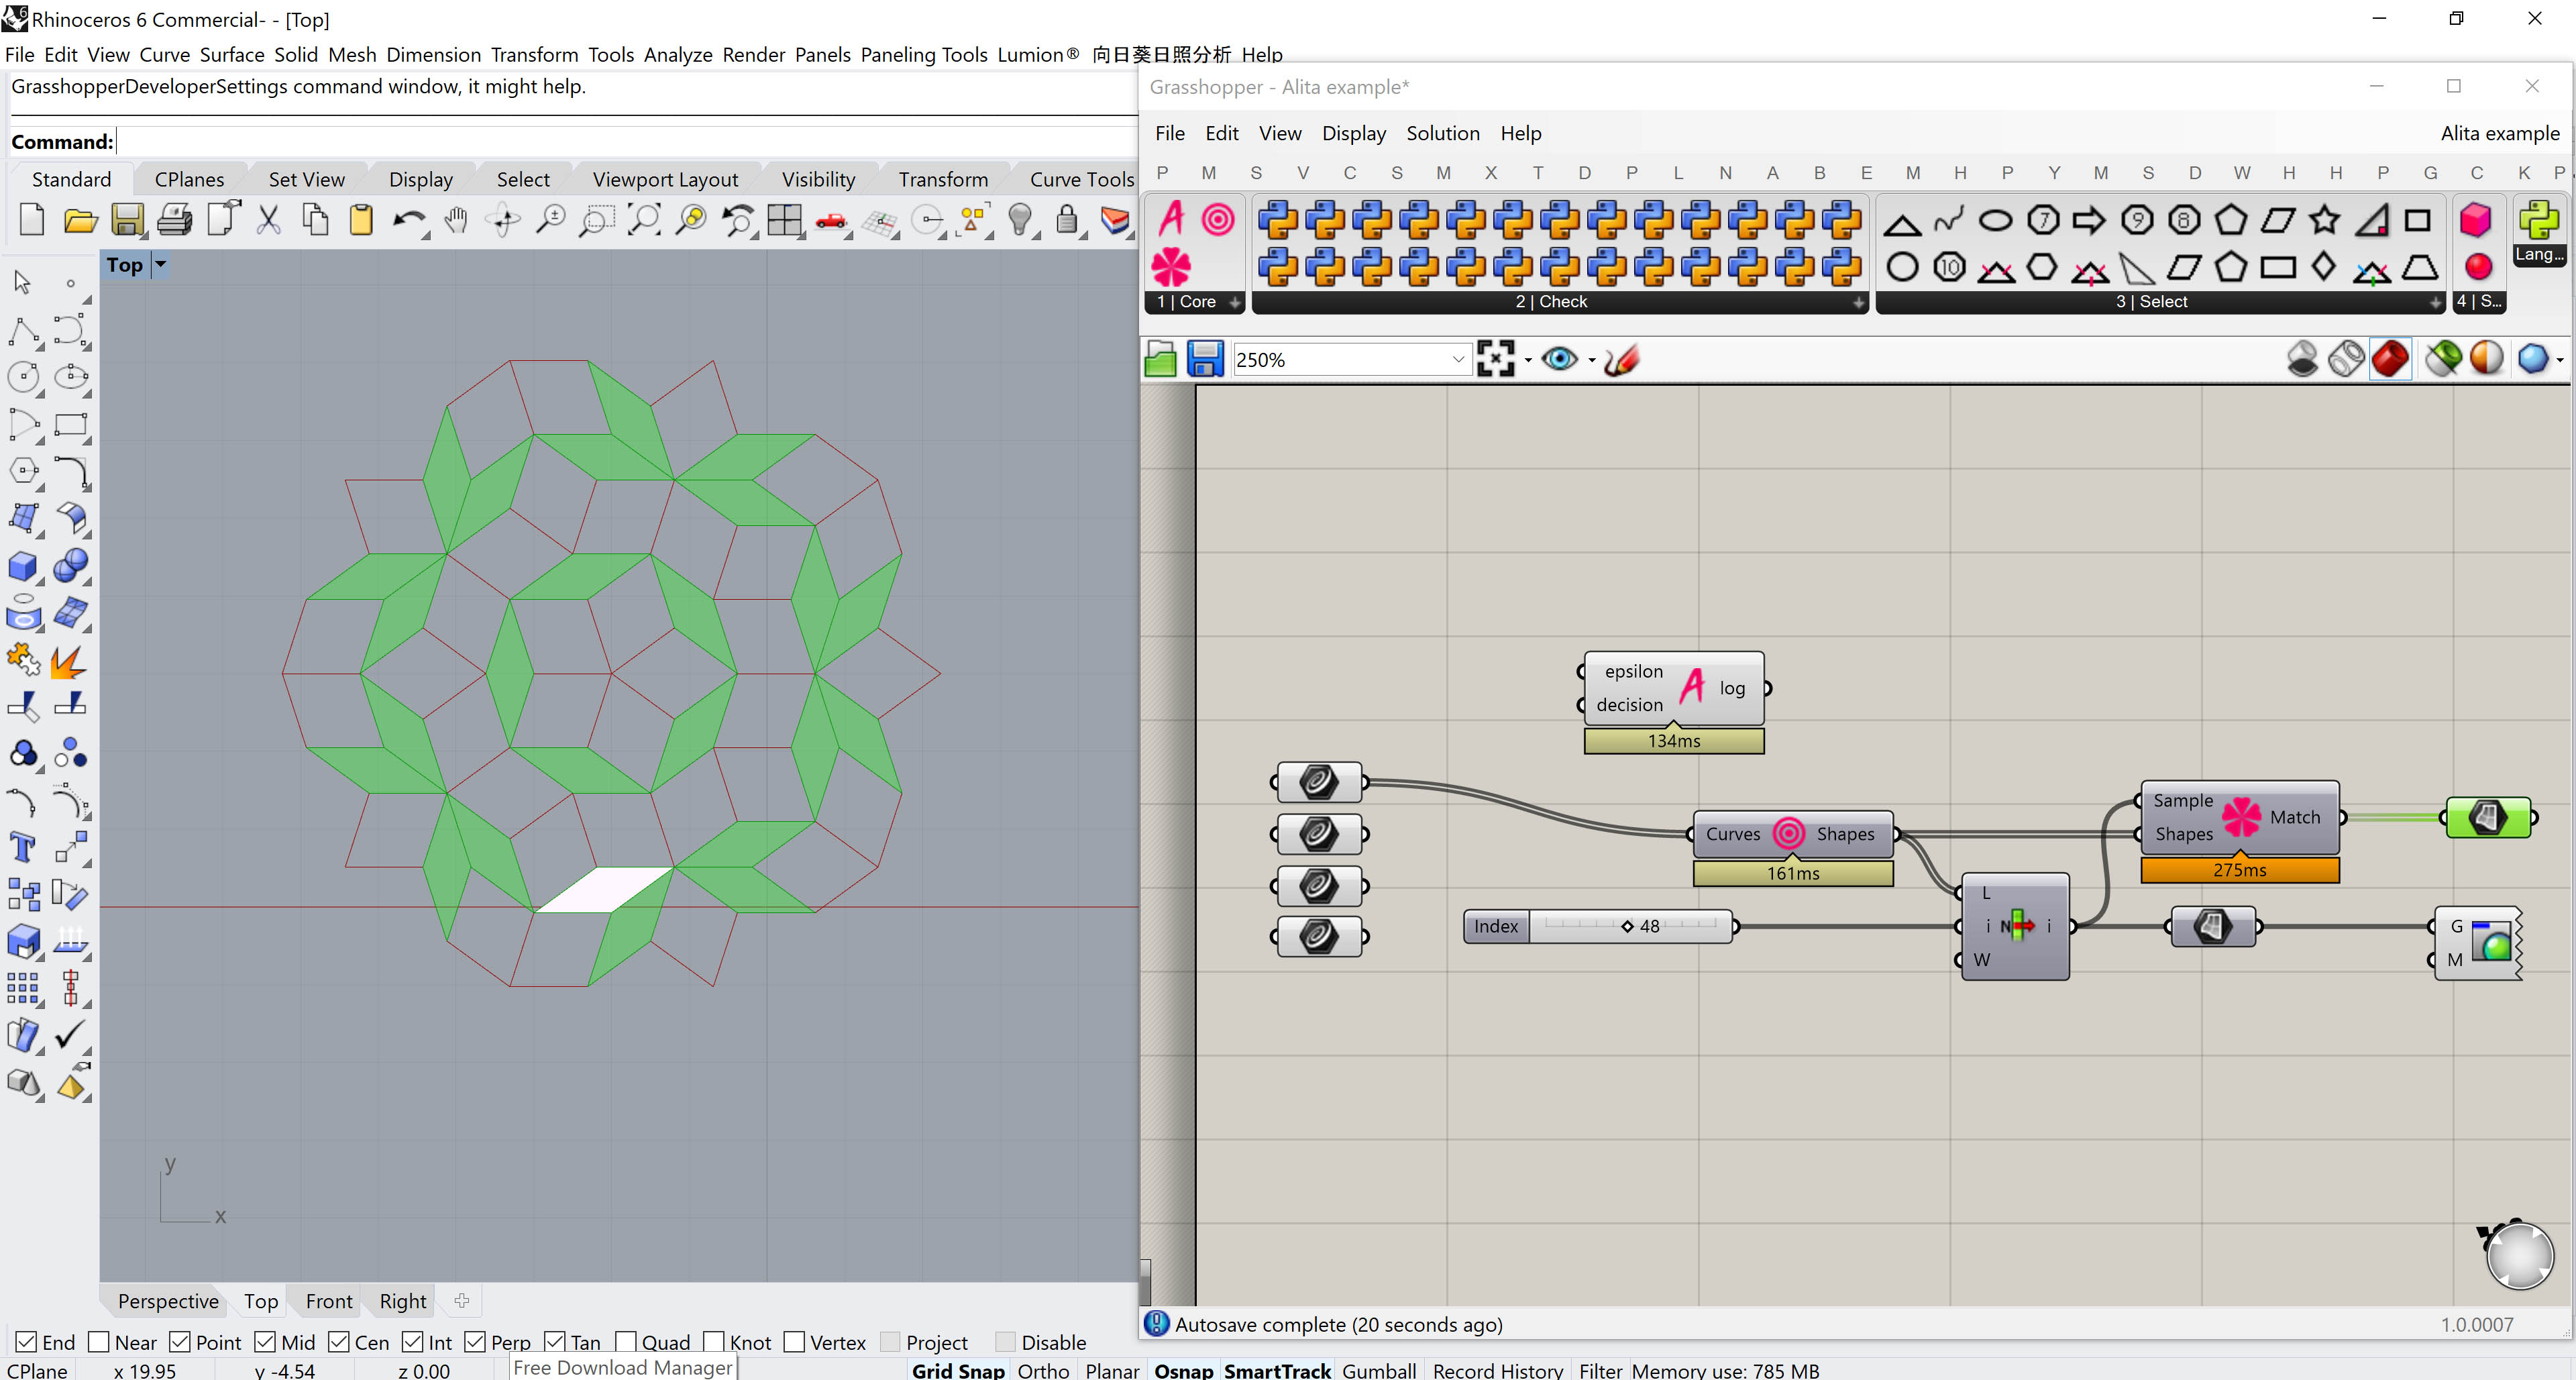Switch to the CPlanes toolbar tab
Screen dimensions: 2576x1380
pyautogui.click(x=189, y=179)
